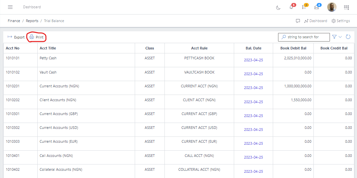Select account number 1010102

[x=13, y=72]
